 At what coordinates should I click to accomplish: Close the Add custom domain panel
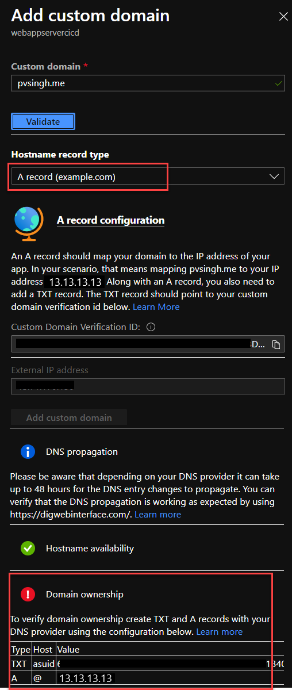coord(283,17)
